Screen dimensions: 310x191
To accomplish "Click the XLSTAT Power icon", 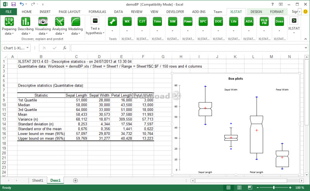I will 188,22.
